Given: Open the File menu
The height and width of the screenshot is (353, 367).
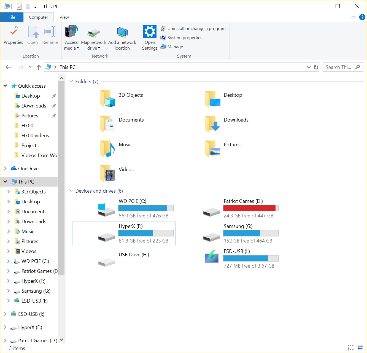Looking at the screenshot, I should point(12,17).
